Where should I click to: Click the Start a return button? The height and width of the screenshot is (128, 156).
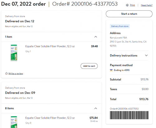tap(129, 14)
